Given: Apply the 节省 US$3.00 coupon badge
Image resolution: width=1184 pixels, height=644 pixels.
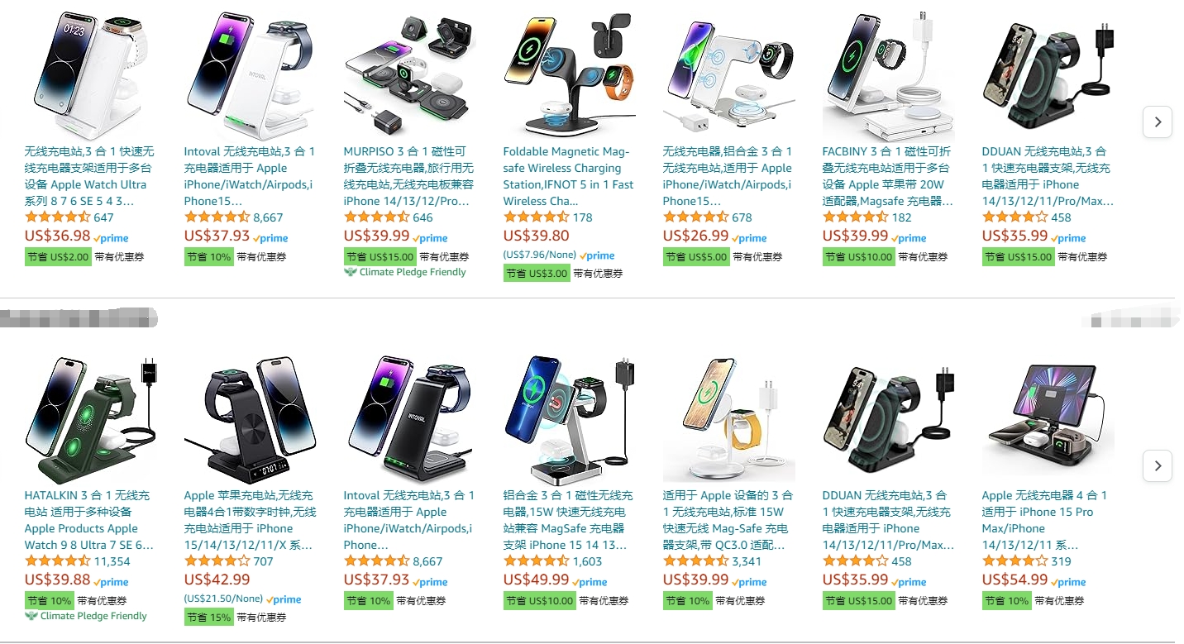Looking at the screenshot, I should (x=537, y=274).
